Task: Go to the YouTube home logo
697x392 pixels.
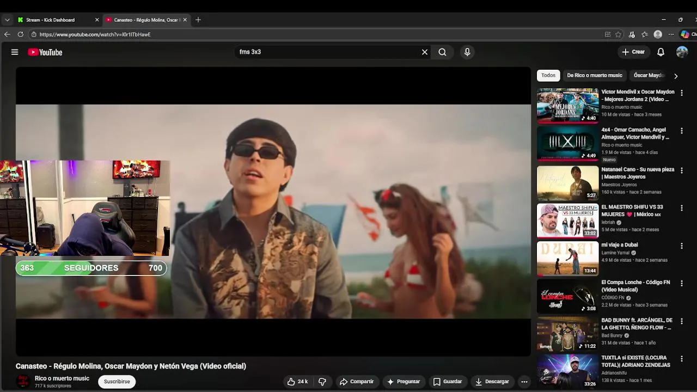Action: (x=45, y=52)
